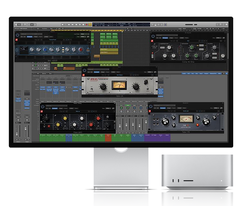Open tracks area Functions menu

point(45,29)
